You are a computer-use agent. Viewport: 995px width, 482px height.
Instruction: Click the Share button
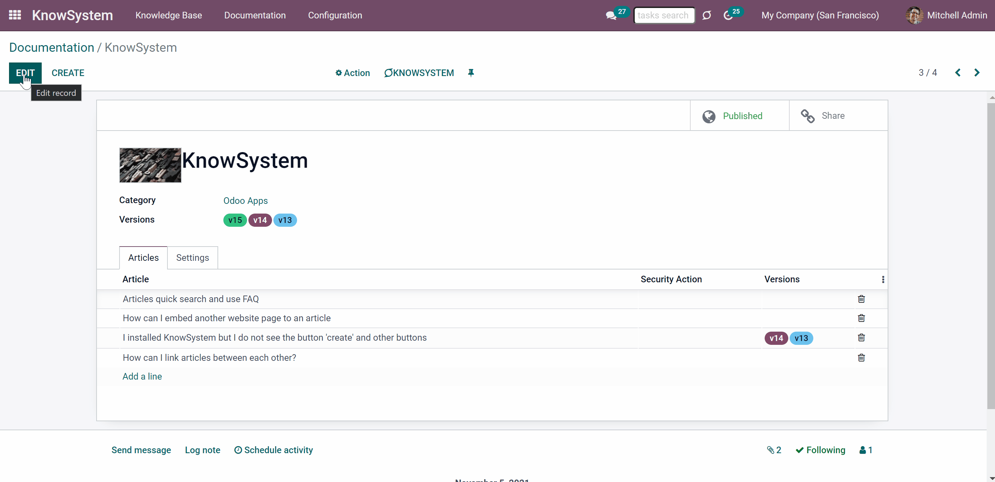tap(838, 116)
